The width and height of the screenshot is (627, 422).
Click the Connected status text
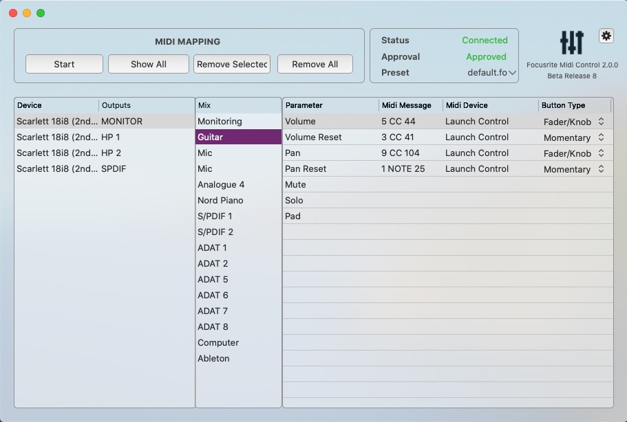pyautogui.click(x=485, y=41)
